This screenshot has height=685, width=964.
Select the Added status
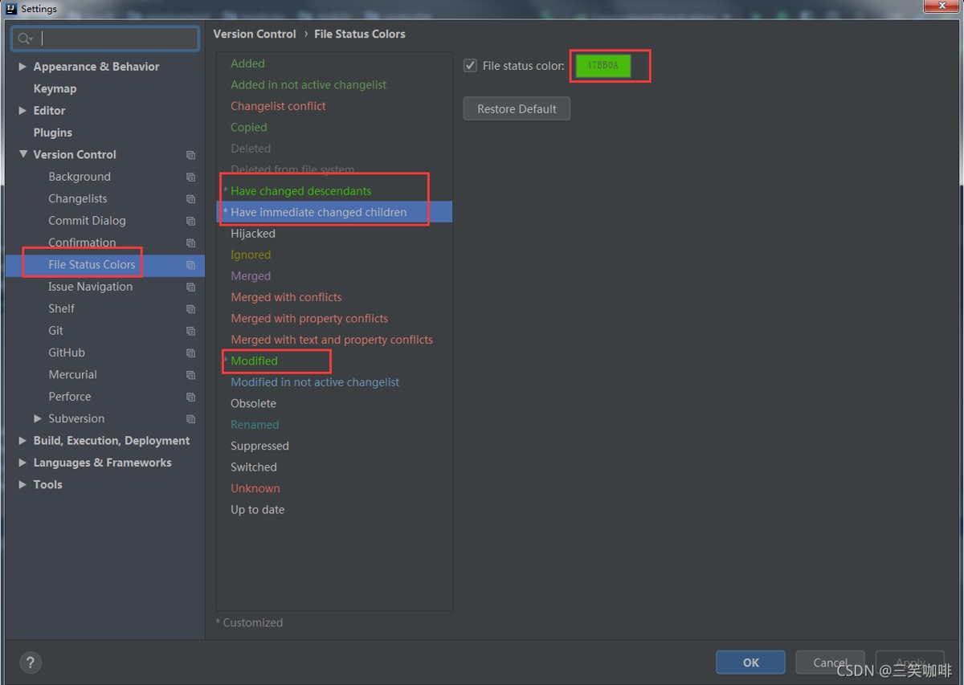click(x=247, y=63)
